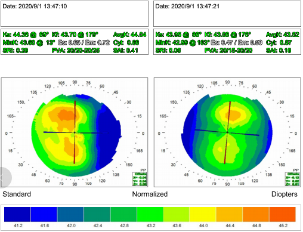Click the PP label on the left map

point(143,170)
